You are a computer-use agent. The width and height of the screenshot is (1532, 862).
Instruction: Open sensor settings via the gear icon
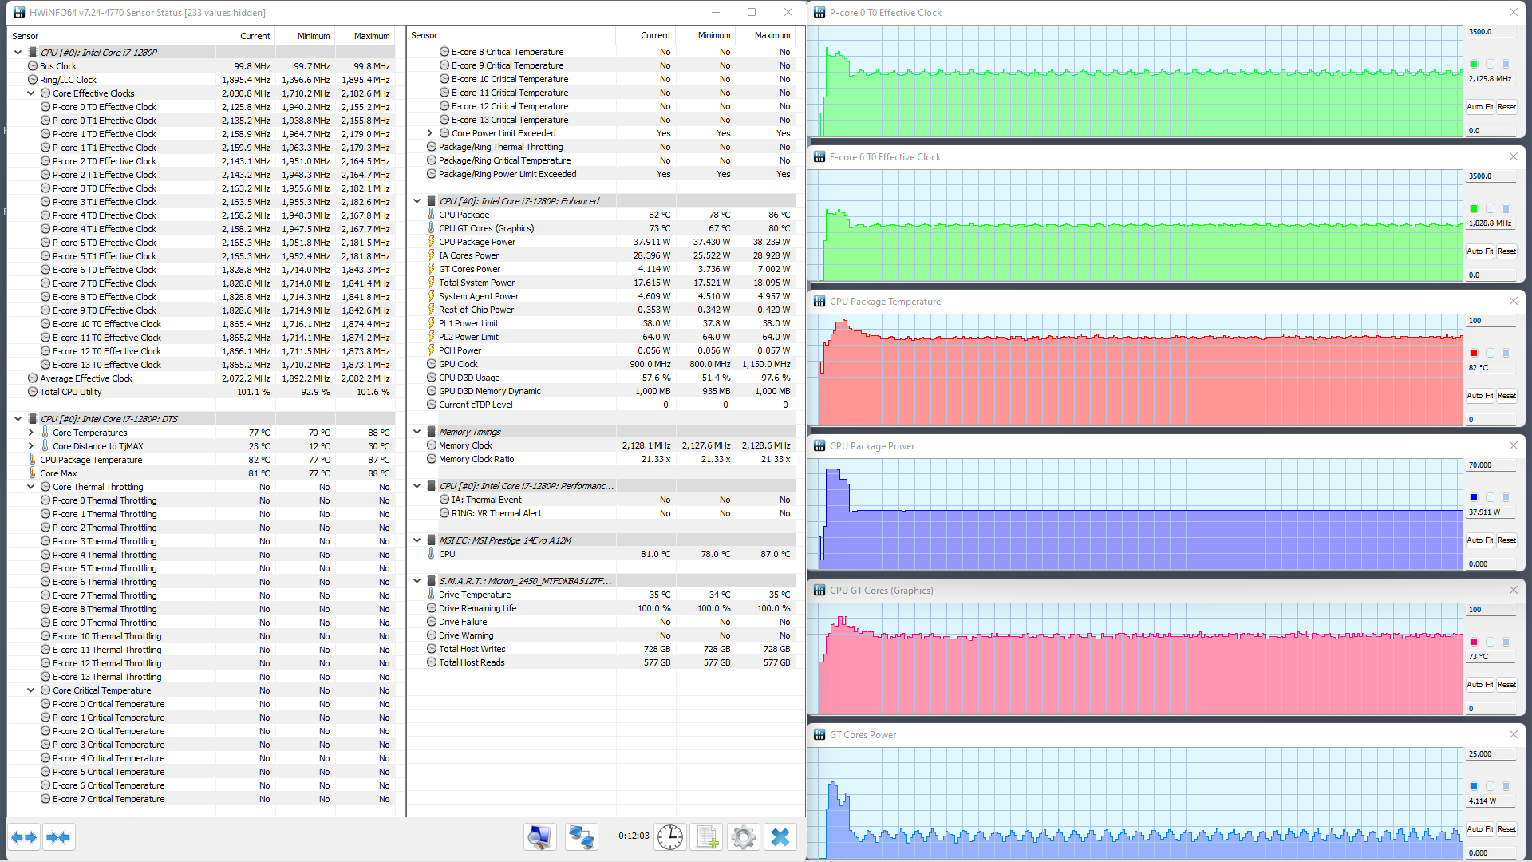(744, 836)
